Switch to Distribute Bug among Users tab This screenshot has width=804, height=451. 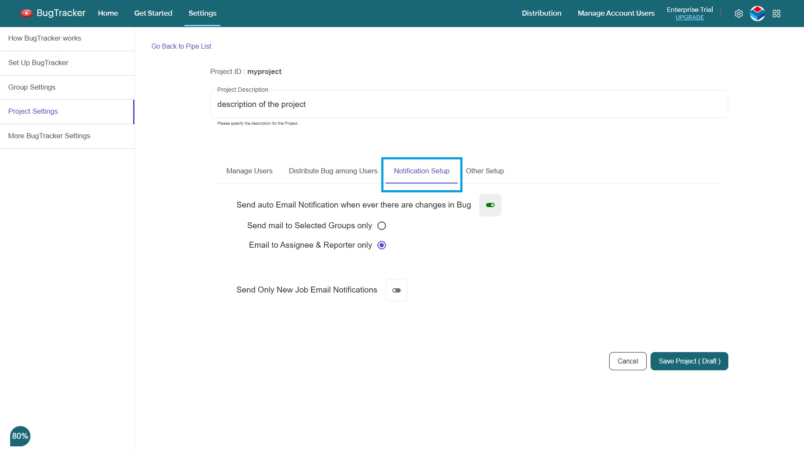click(x=333, y=171)
